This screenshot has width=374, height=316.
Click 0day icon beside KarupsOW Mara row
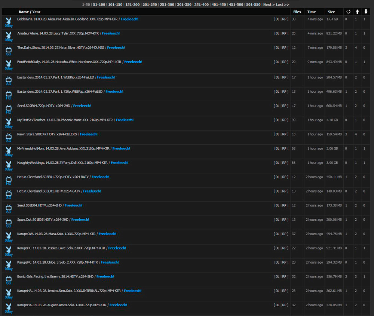(x=9, y=237)
